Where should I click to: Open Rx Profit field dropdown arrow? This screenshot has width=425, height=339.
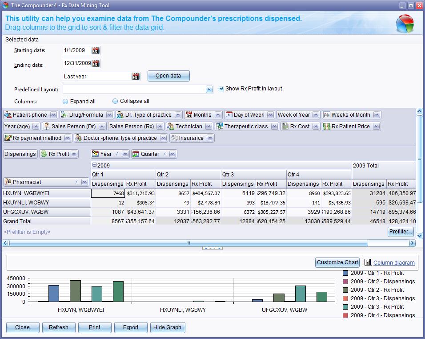tap(74, 154)
